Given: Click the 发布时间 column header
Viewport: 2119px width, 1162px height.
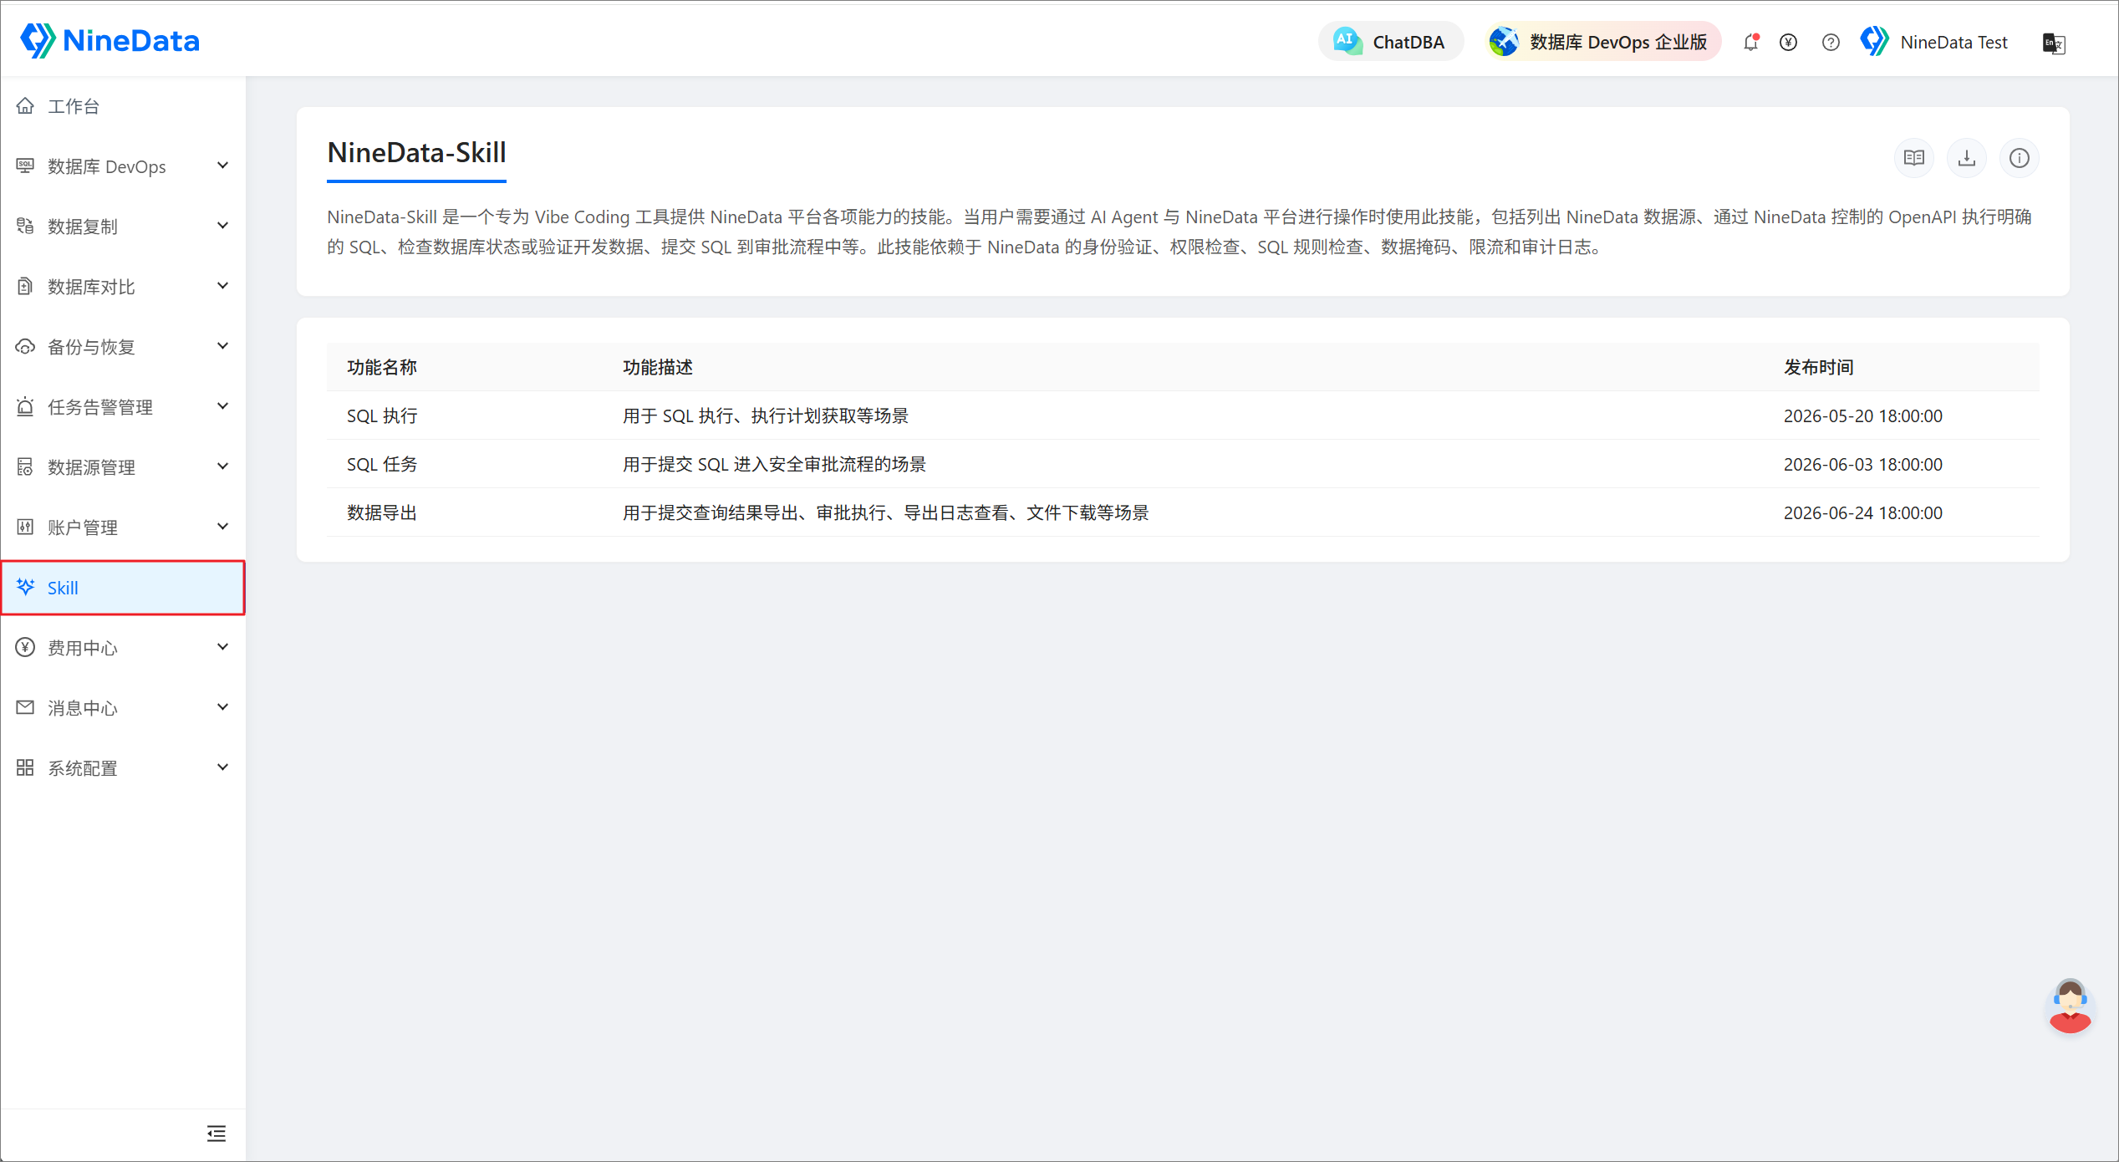Looking at the screenshot, I should tap(1819, 367).
